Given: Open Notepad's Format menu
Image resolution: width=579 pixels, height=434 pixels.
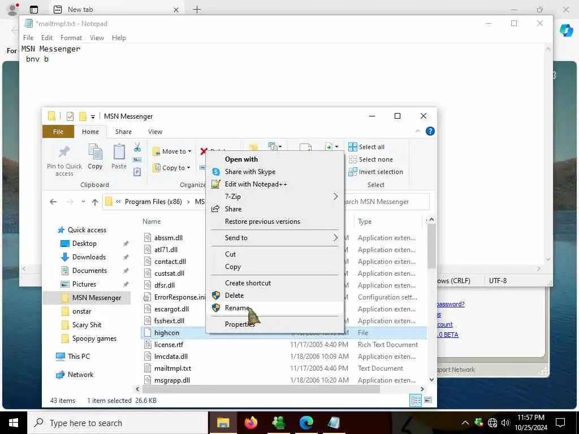Looking at the screenshot, I should (71, 38).
